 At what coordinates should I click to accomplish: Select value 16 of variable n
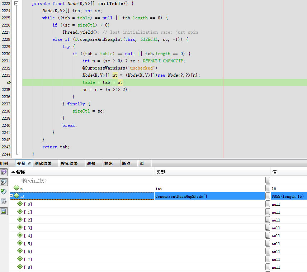point(274,189)
